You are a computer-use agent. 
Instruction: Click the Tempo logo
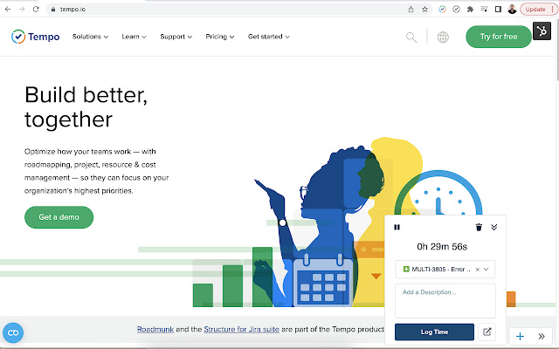point(35,37)
